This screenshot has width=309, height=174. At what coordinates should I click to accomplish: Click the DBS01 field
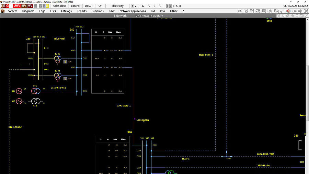coord(89,6)
